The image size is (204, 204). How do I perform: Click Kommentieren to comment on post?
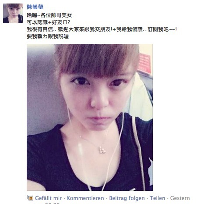85,198
